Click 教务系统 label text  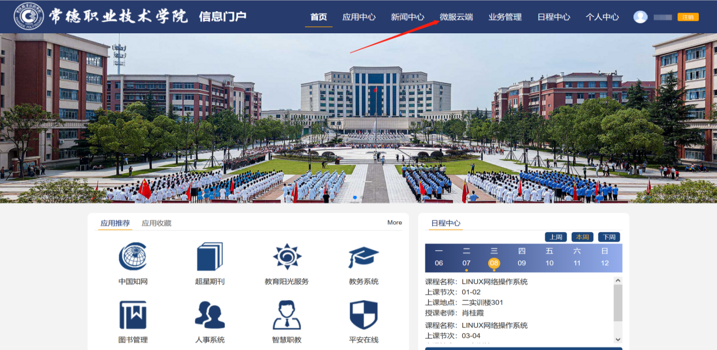pyautogui.click(x=363, y=282)
